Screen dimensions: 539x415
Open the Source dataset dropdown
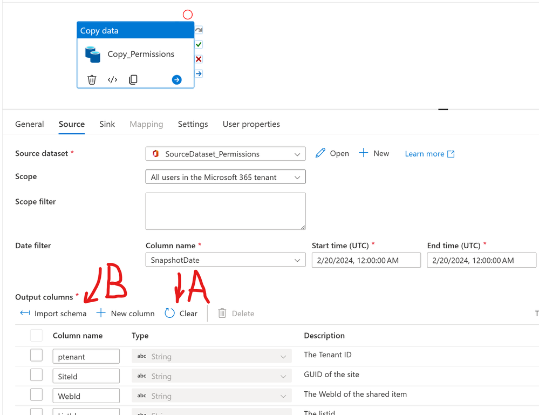[x=226, y=154]
